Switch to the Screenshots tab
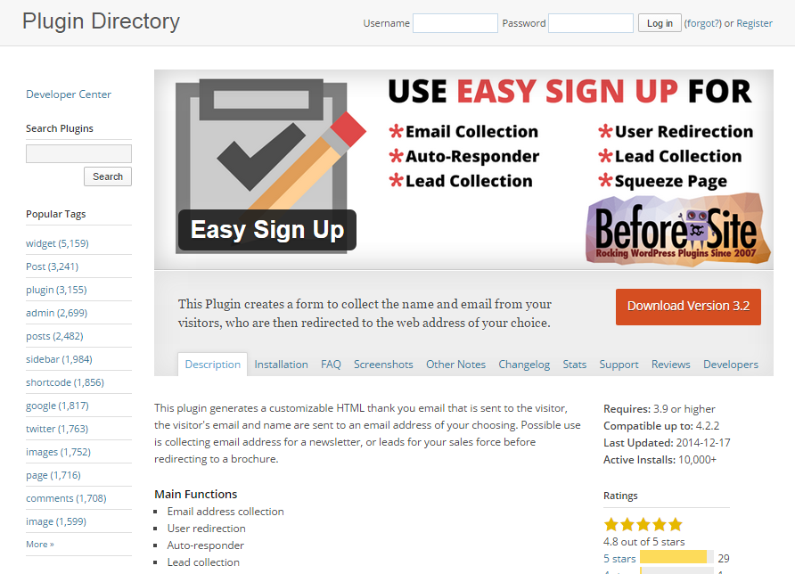 click(x=383, y=365)
